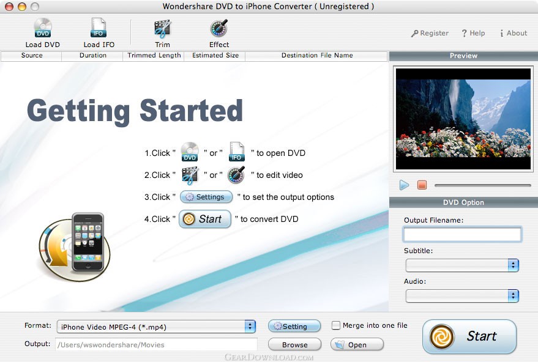Click the Help question mark icon
The width and height of the screenshot is (538, 362).
464,33
